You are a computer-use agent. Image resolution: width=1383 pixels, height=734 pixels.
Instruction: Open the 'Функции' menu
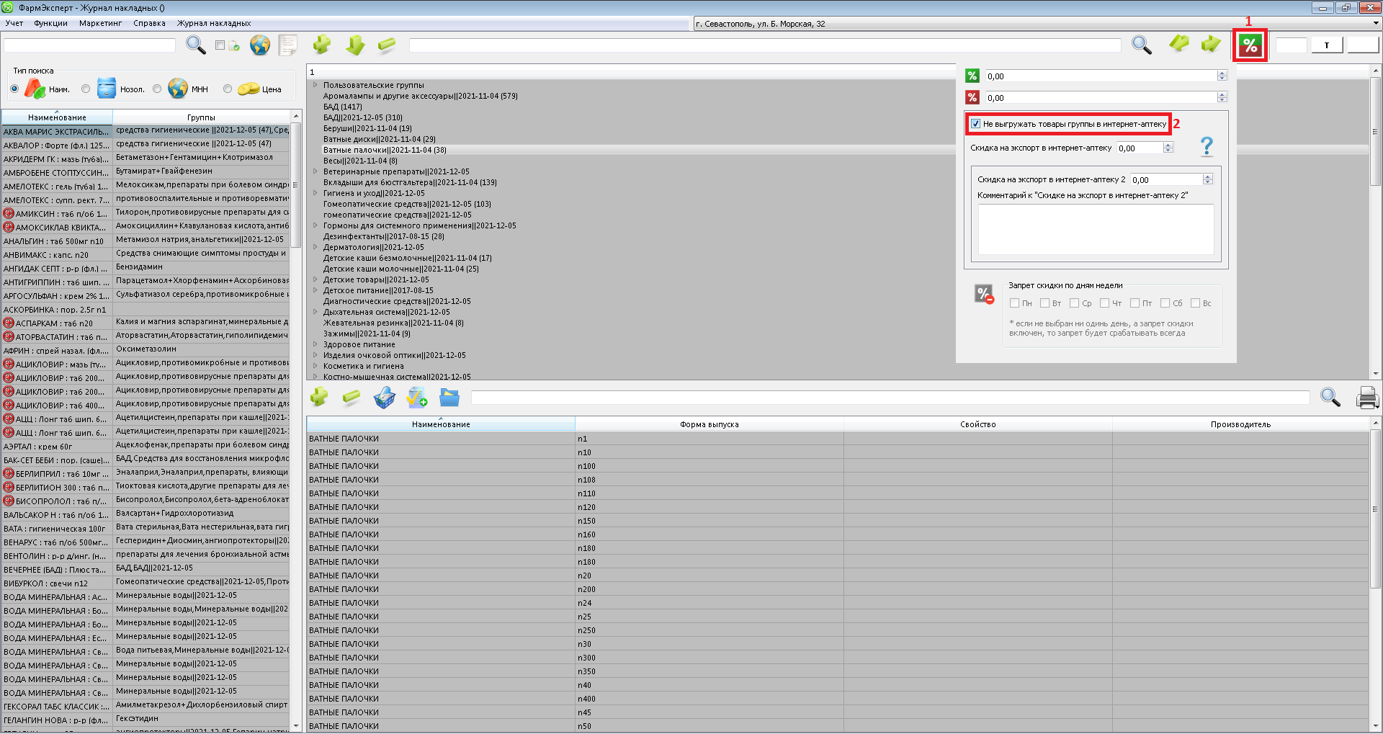(50, 23)
